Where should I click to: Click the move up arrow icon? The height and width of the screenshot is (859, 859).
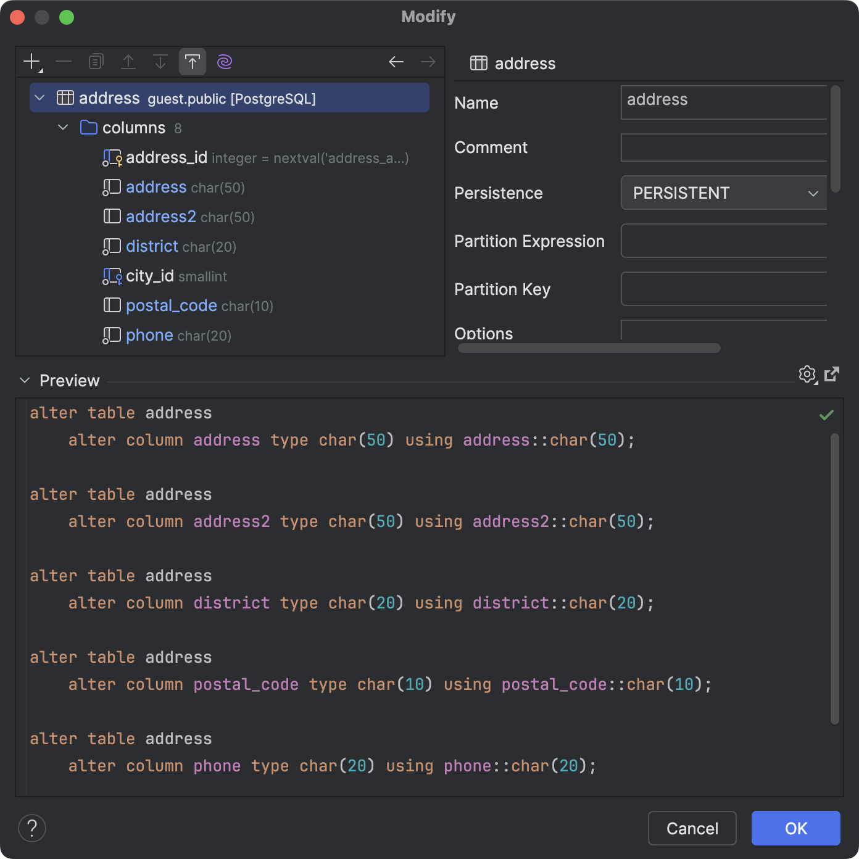click(128, 62)
